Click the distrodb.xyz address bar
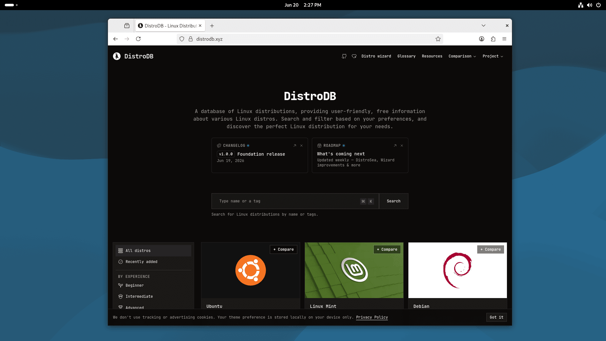The height and width of the screenshot is (341, 606). point(309,39)
